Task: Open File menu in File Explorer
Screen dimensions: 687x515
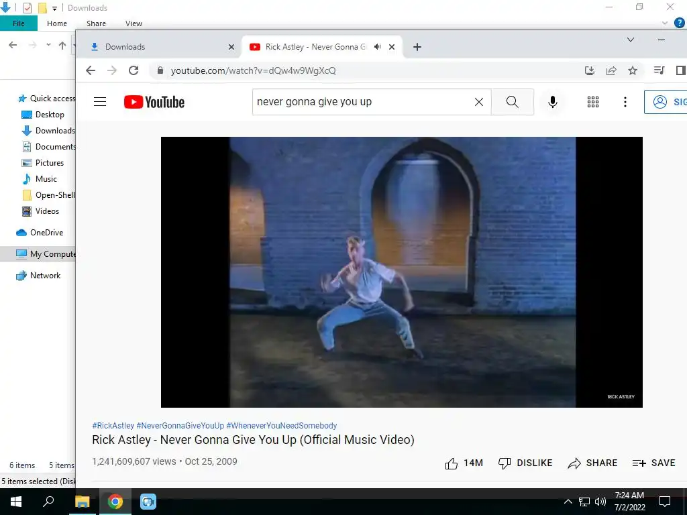Action: pyautogui.click(x=19, y=23)
